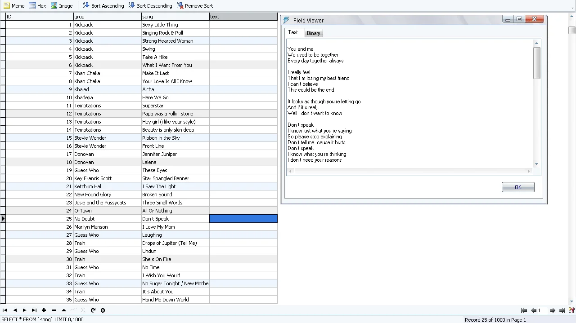Open the Image view
The width and height of the screenshot is (576, 323).
[62, 6]
